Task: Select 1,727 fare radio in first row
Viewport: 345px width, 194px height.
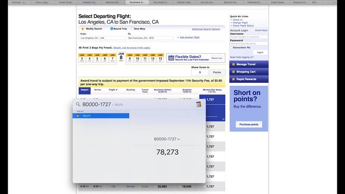Action: (204, 100)
